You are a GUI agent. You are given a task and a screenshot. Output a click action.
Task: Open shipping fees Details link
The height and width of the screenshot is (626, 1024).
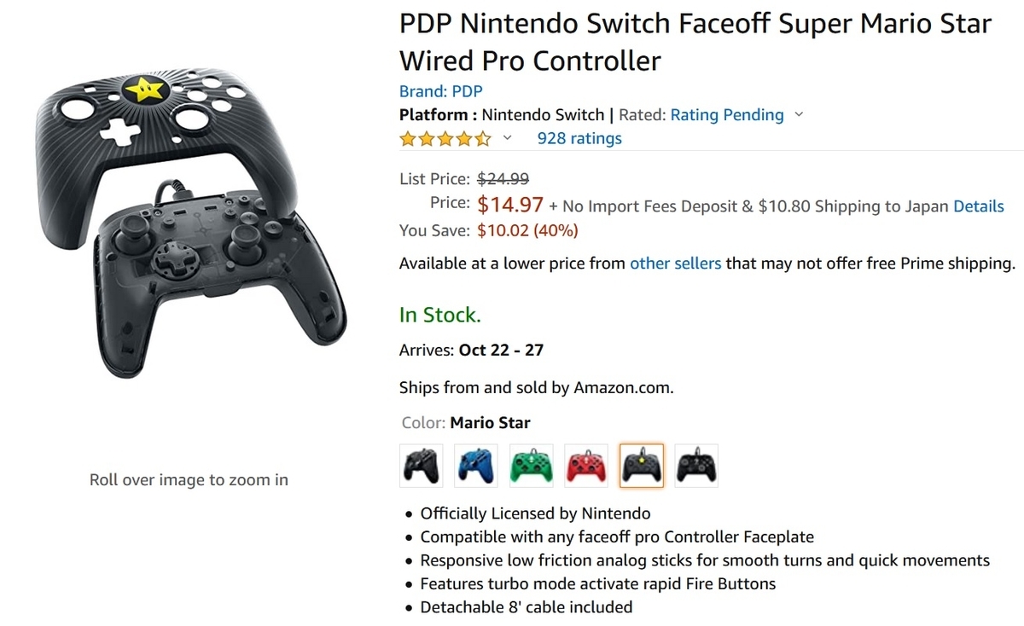tap(978, 206)
